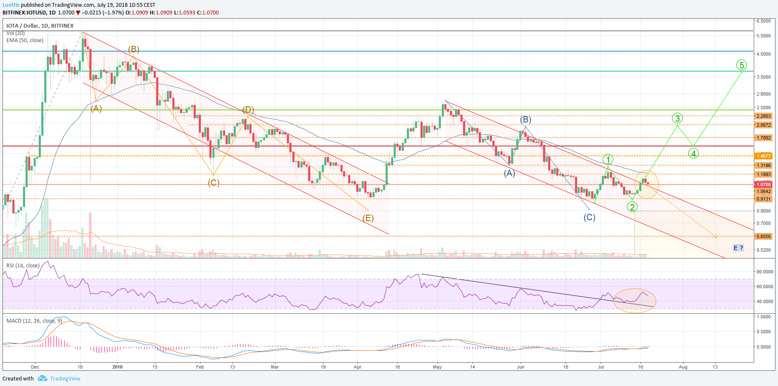Open the TradingView link beside the logo
Screen dimensions: 778x386
tap(65, 379)
